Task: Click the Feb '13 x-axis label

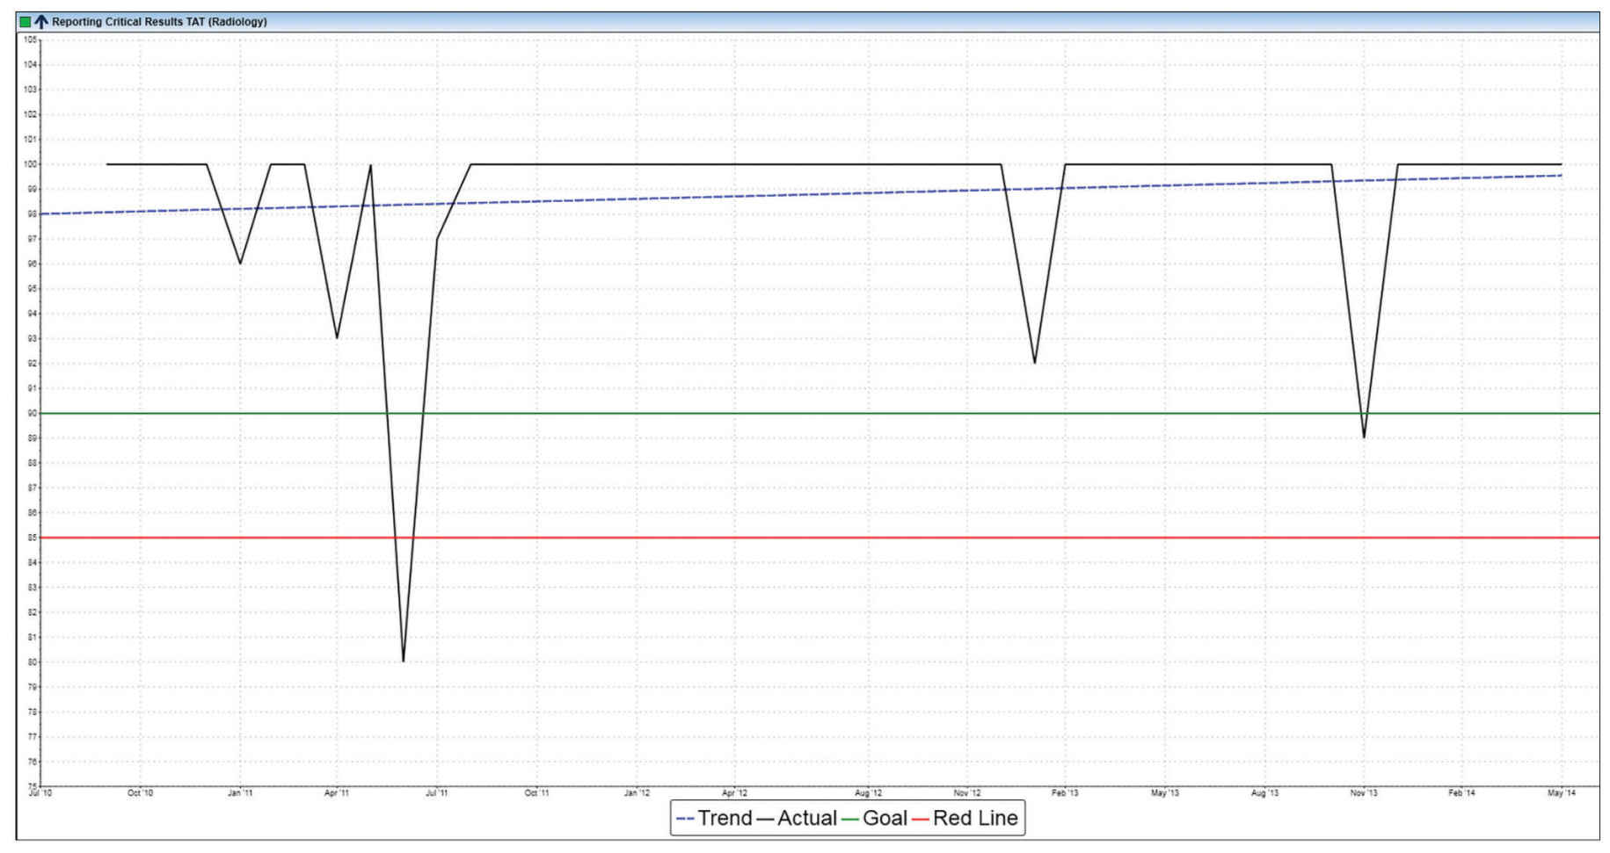Action: 1065,793
